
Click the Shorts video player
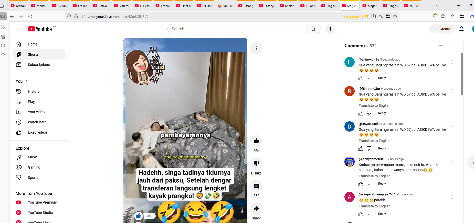[185, 130]
